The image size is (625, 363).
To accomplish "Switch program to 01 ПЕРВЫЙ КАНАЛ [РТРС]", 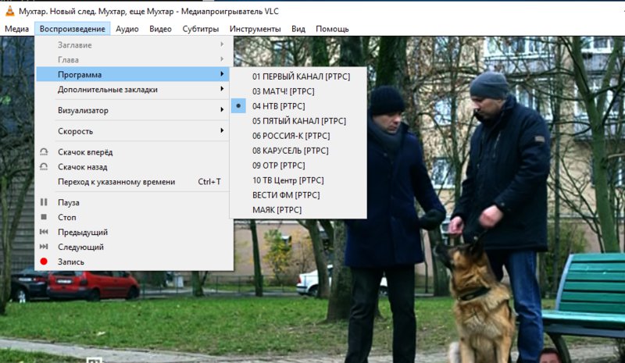I will click(x=301, y=77).
